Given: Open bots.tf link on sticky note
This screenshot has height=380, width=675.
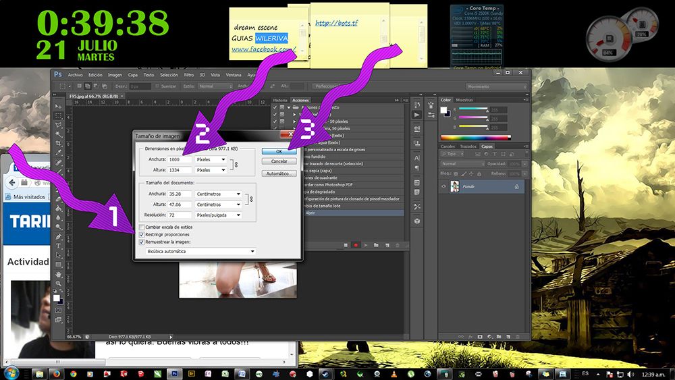Looking at the screenshot, I should (x=336, y=23).
